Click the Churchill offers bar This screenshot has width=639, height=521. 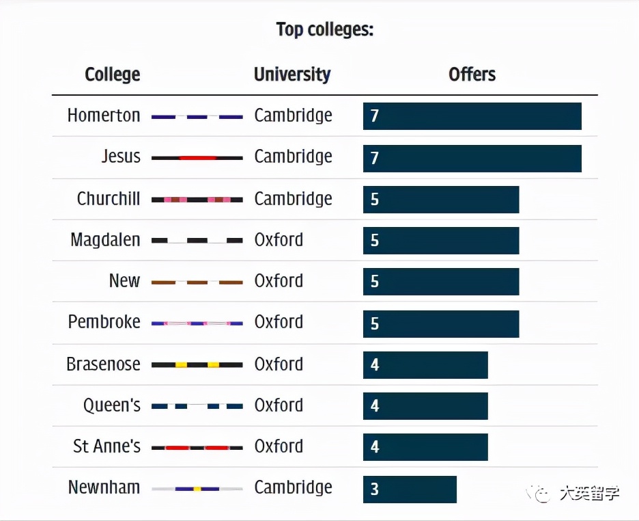point(441,200)
